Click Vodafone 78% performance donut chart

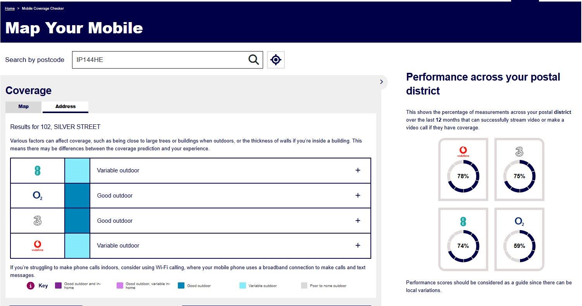(x=463, y=176)
